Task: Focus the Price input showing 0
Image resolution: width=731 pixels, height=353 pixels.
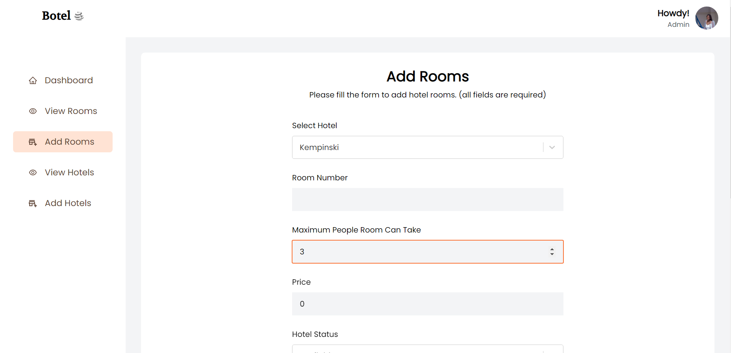Action: click(427, 304)
